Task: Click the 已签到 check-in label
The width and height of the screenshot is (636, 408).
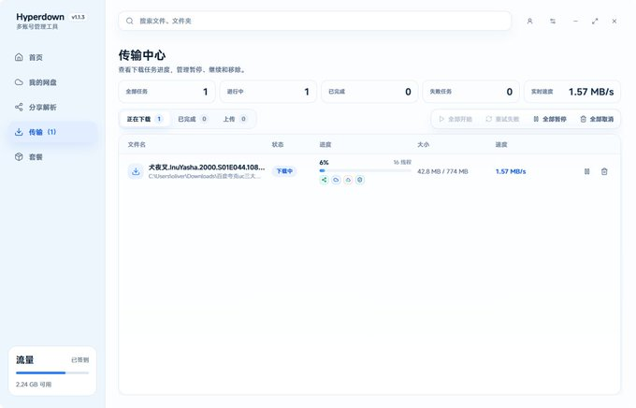Action: [x=79, y=359]
